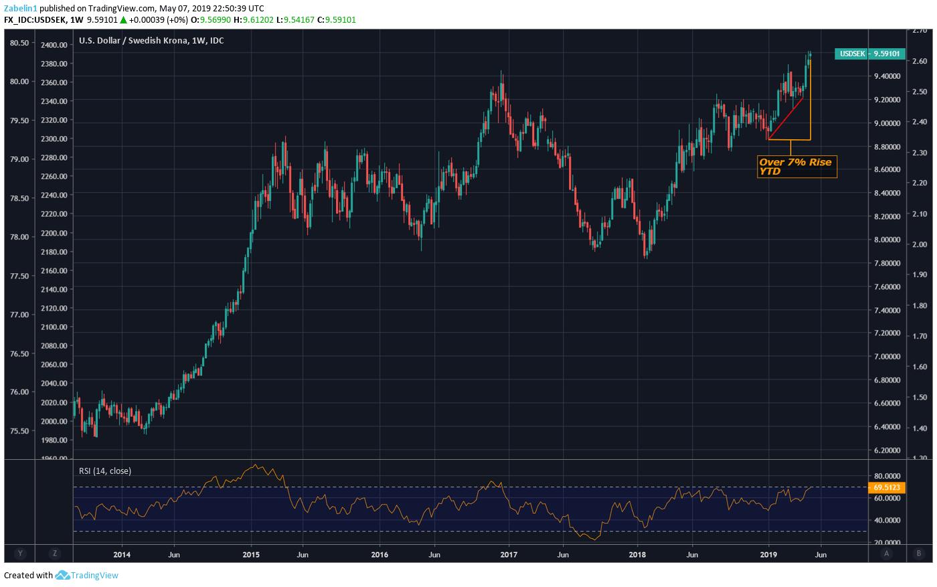
Task: Click the 2014 label on time axis
Action: [122, 554]
